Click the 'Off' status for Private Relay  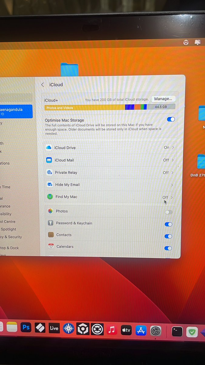(x=166, y=172)
